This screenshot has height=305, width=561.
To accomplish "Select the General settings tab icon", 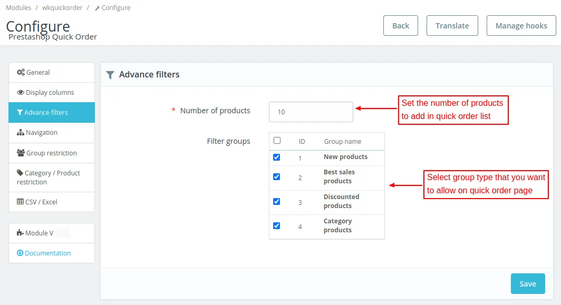I will tap(21, 72).
